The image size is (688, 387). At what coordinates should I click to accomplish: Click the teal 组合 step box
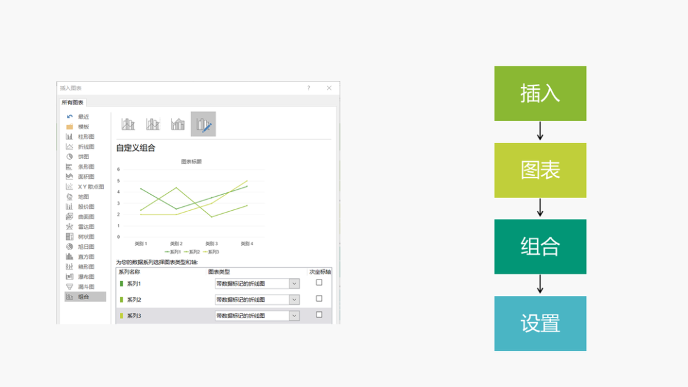click(540, 247)
